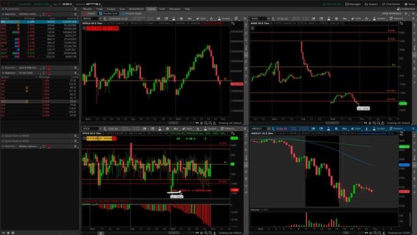Open the drawing tools on $ADD chart

(366, 19)
